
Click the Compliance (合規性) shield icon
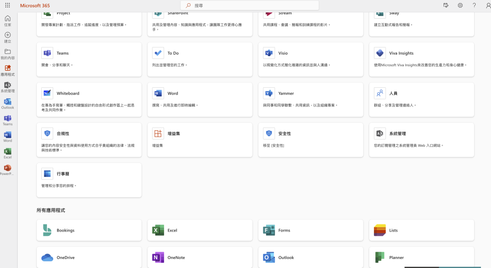coord(47,133)
